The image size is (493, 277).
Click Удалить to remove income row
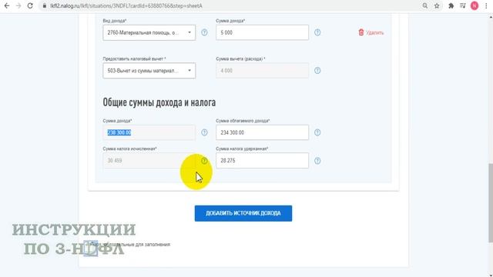(371, 32)
